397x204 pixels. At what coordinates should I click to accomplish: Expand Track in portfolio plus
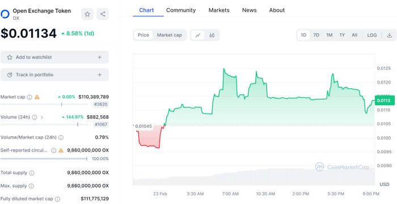99,75
